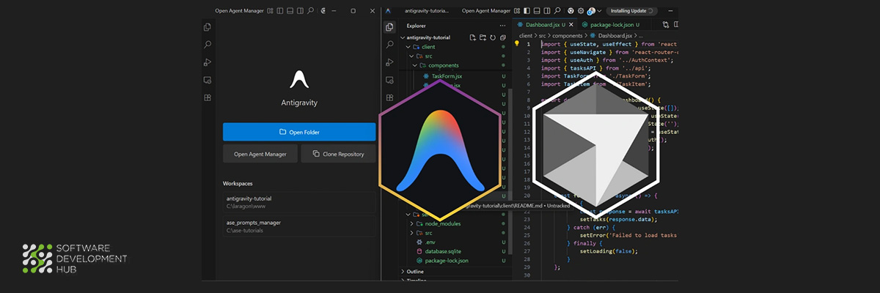880x293 pixels.
Task: Open the Search view in the left window's activity bar
Action: pyautogui.click(x=208, y=45)
